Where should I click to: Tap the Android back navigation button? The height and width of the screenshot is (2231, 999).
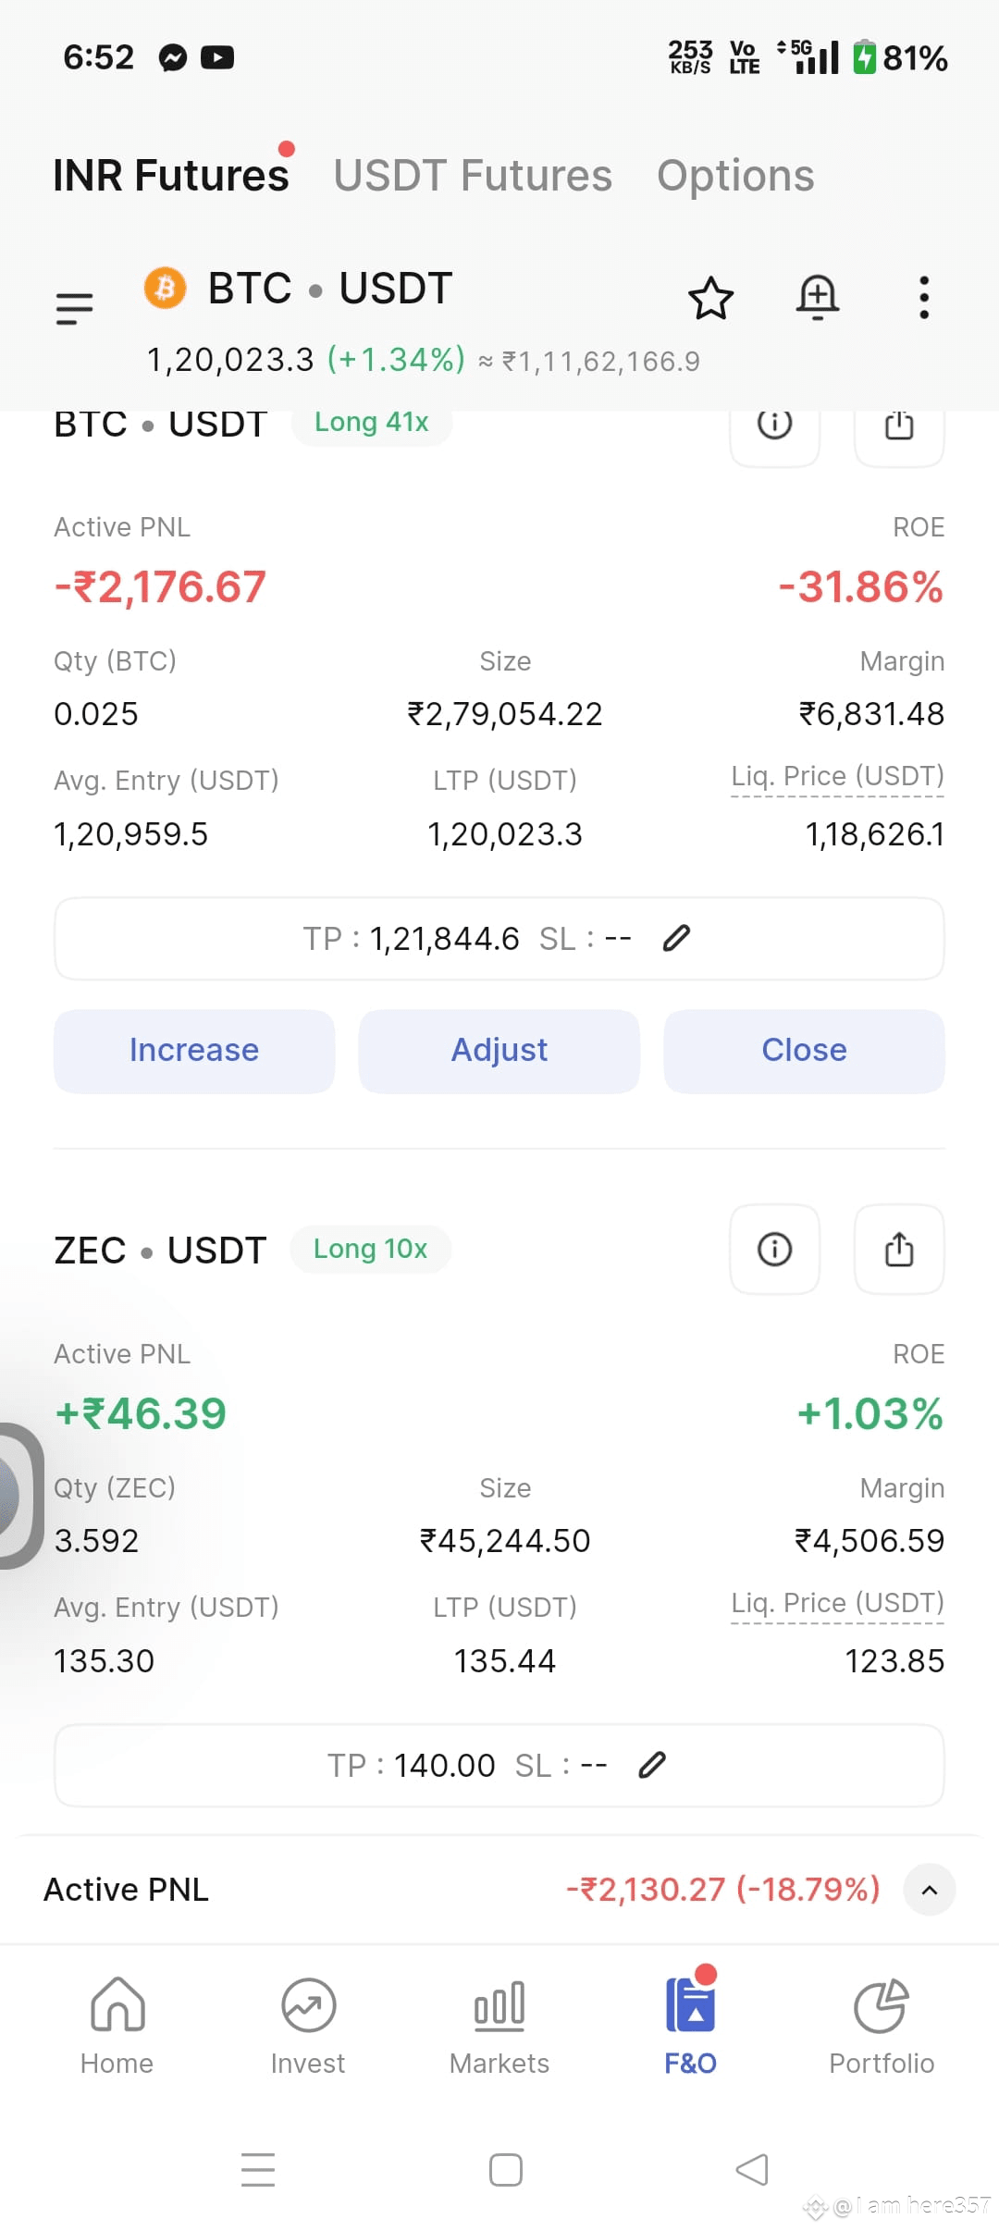coord(752,2170)
